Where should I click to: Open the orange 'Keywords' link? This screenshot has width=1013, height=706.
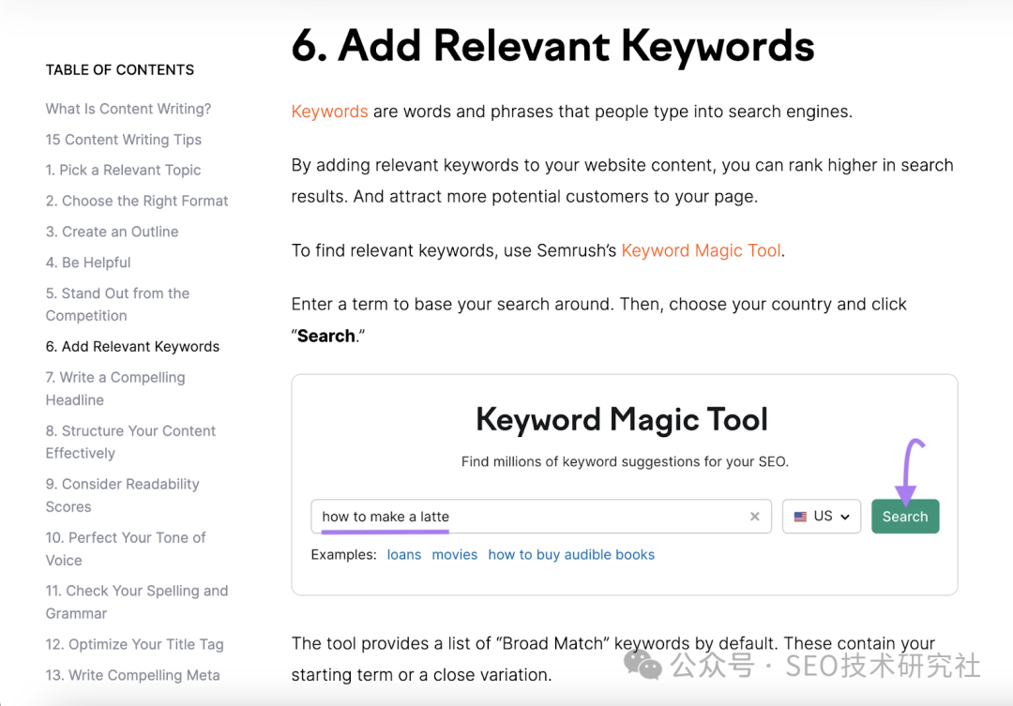pos(329,112)
